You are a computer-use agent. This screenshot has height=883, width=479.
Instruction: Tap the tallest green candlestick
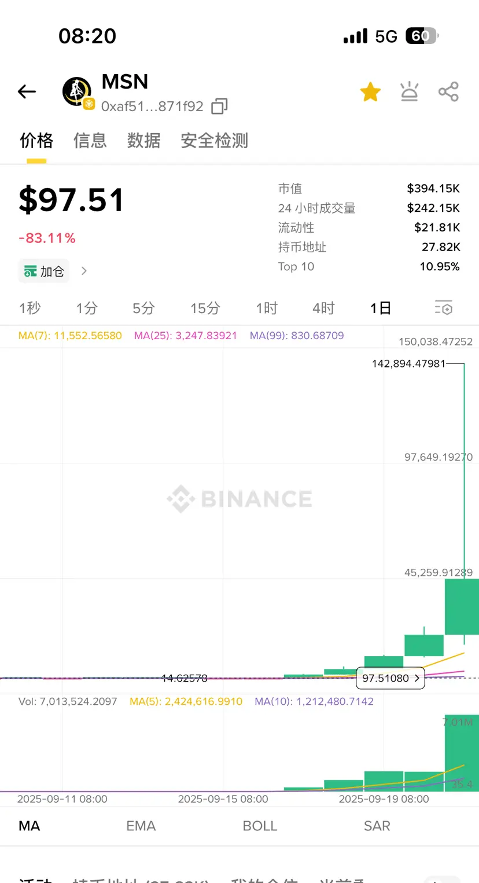click(462, 606)
